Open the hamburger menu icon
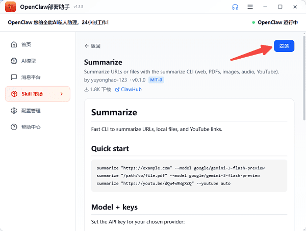The height and width of the screenshot is (231, 306). point(250,7)
